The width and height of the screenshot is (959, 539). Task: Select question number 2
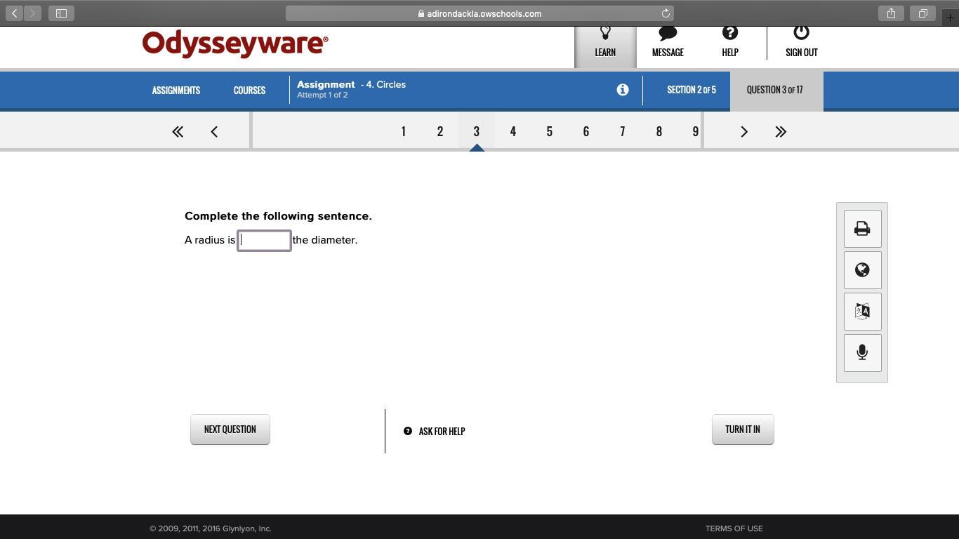coord(440,132)
